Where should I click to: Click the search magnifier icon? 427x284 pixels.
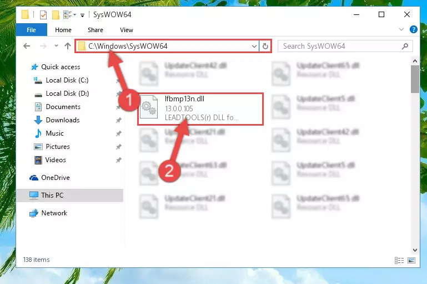pyautogui.click(x=405, y=46)
